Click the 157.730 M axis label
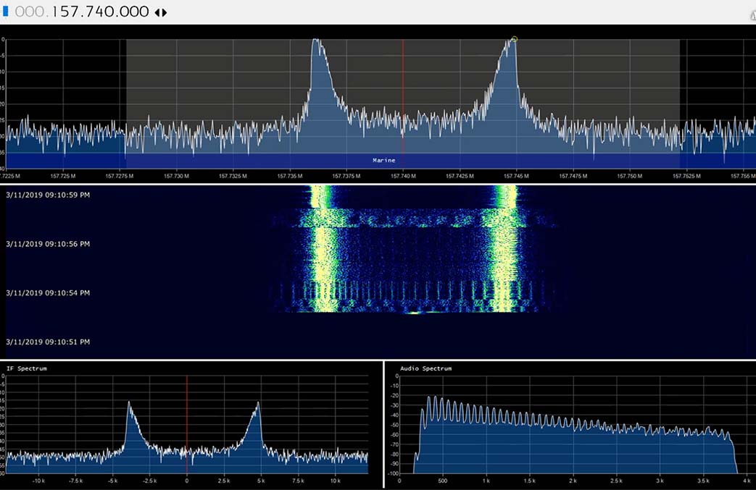756x490 pixels. click(x=176, y=176)
